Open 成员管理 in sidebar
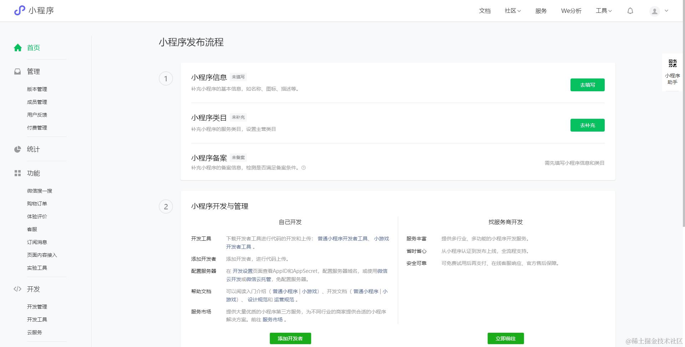The image size is (685, 347). point(37,102)
